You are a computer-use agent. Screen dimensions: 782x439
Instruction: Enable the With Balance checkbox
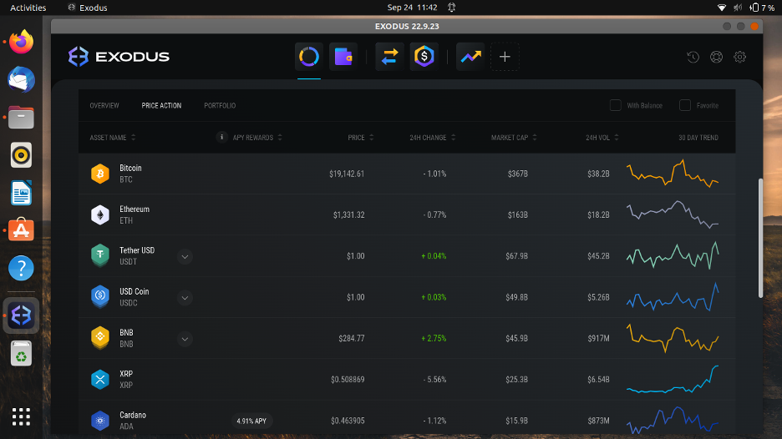click(616, 105)
